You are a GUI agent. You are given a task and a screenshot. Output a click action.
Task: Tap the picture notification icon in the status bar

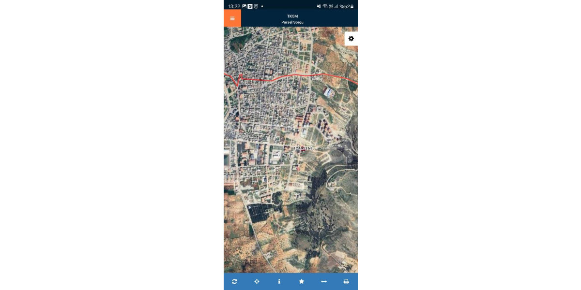[245, 6]
